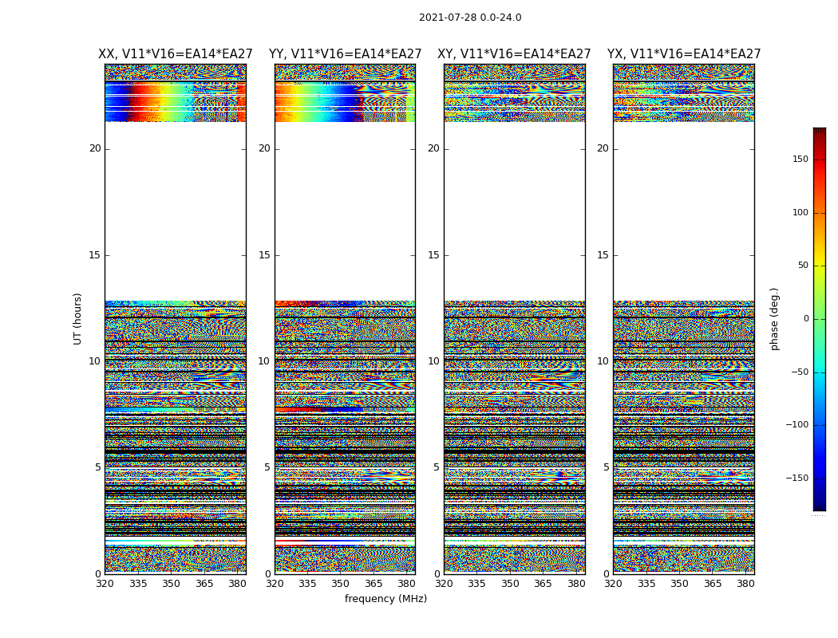838x638 pixels.
Task: Click the colorbar tick label −100
Action: coord(796,425)
